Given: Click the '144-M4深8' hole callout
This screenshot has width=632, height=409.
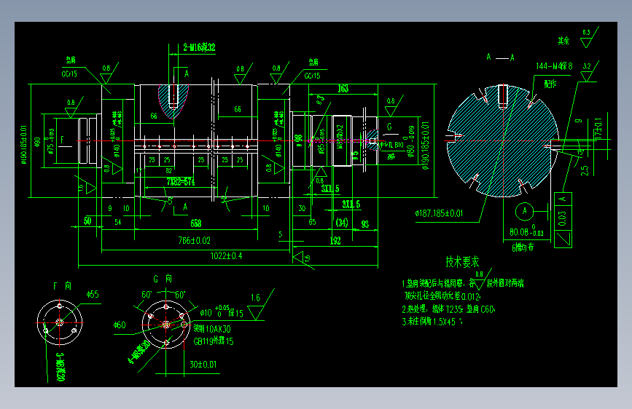Looking at the screenshot, I should coord(554,66).
